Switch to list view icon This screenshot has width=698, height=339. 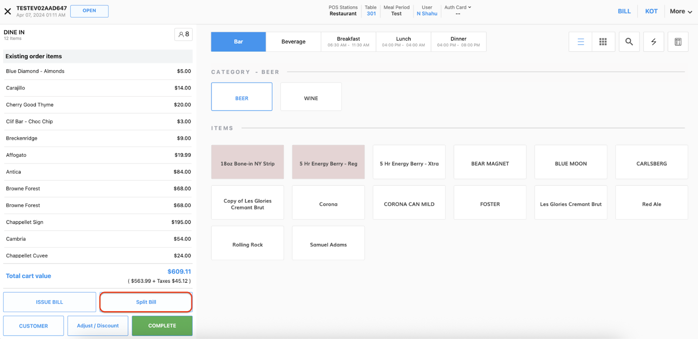[x=581, y=42]
